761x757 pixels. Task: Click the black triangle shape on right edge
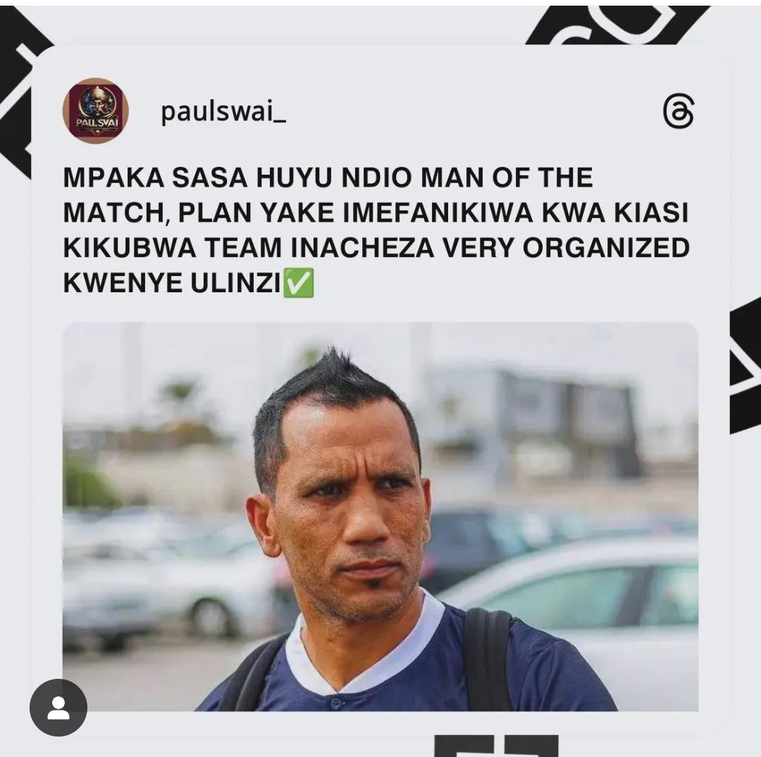[x=745, y=366]
